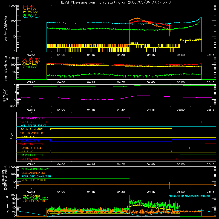
Task: Select the 50-100 keV legend label
Action: tap(31, 18)
